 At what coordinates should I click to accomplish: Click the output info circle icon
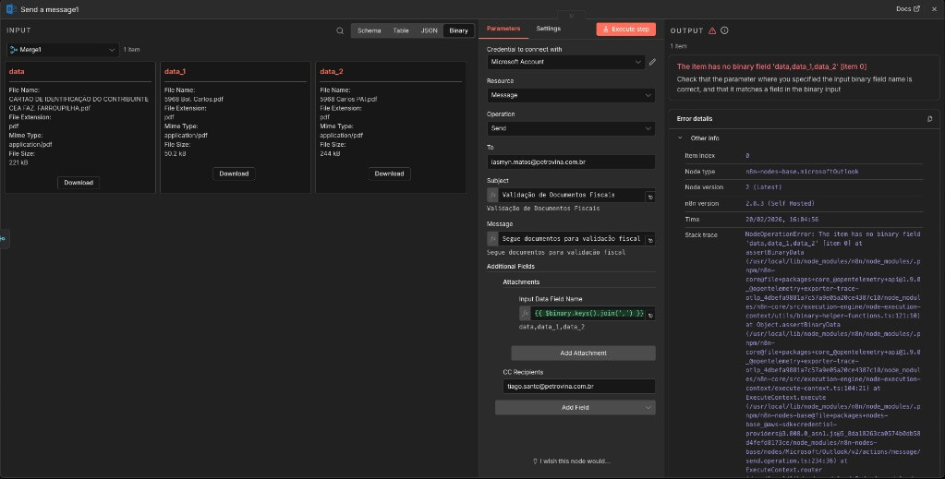pyautogui.click(x=725, y=30)
